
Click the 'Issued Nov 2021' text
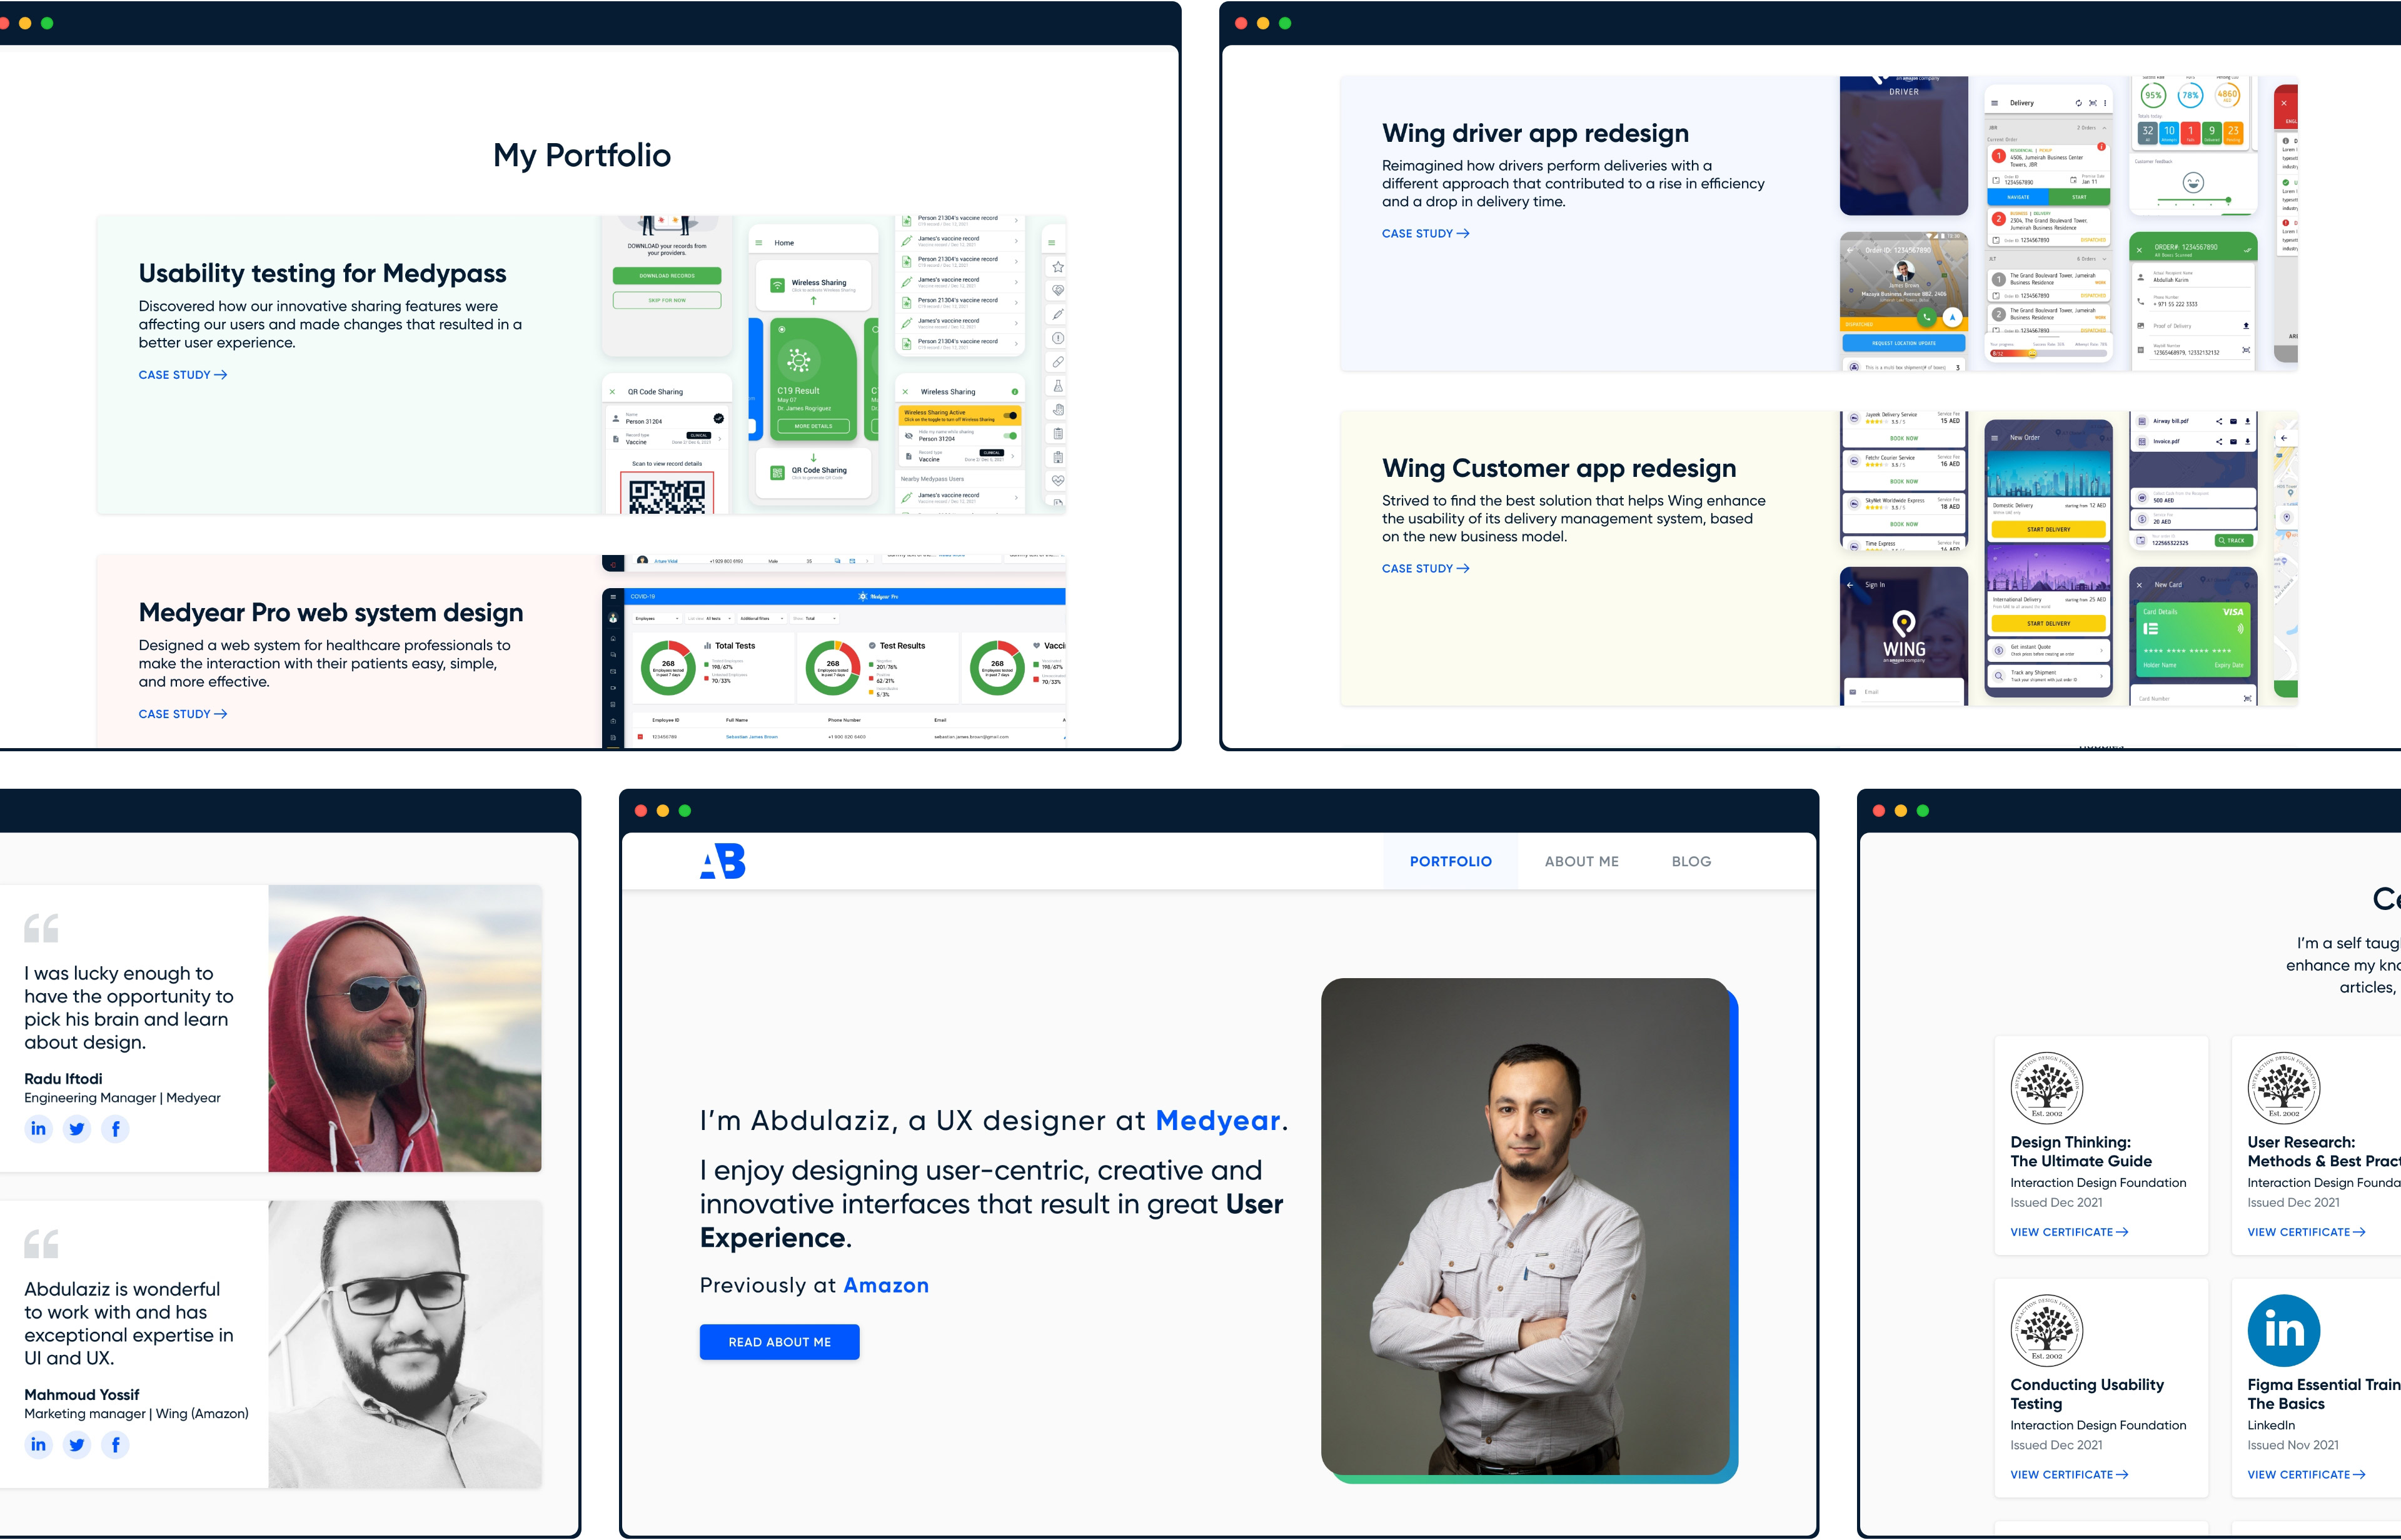(2293, 1445)
